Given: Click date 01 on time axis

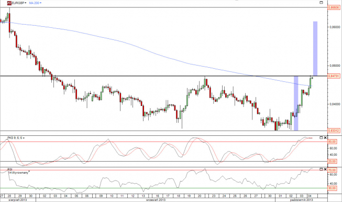Looking at the screenshot, I should point(281,196).
